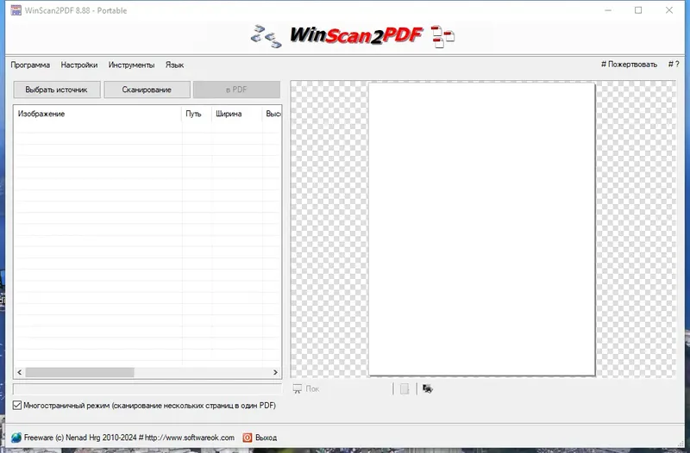Click the white page preview area
This screenshot has height=453, width=690.
482,229
